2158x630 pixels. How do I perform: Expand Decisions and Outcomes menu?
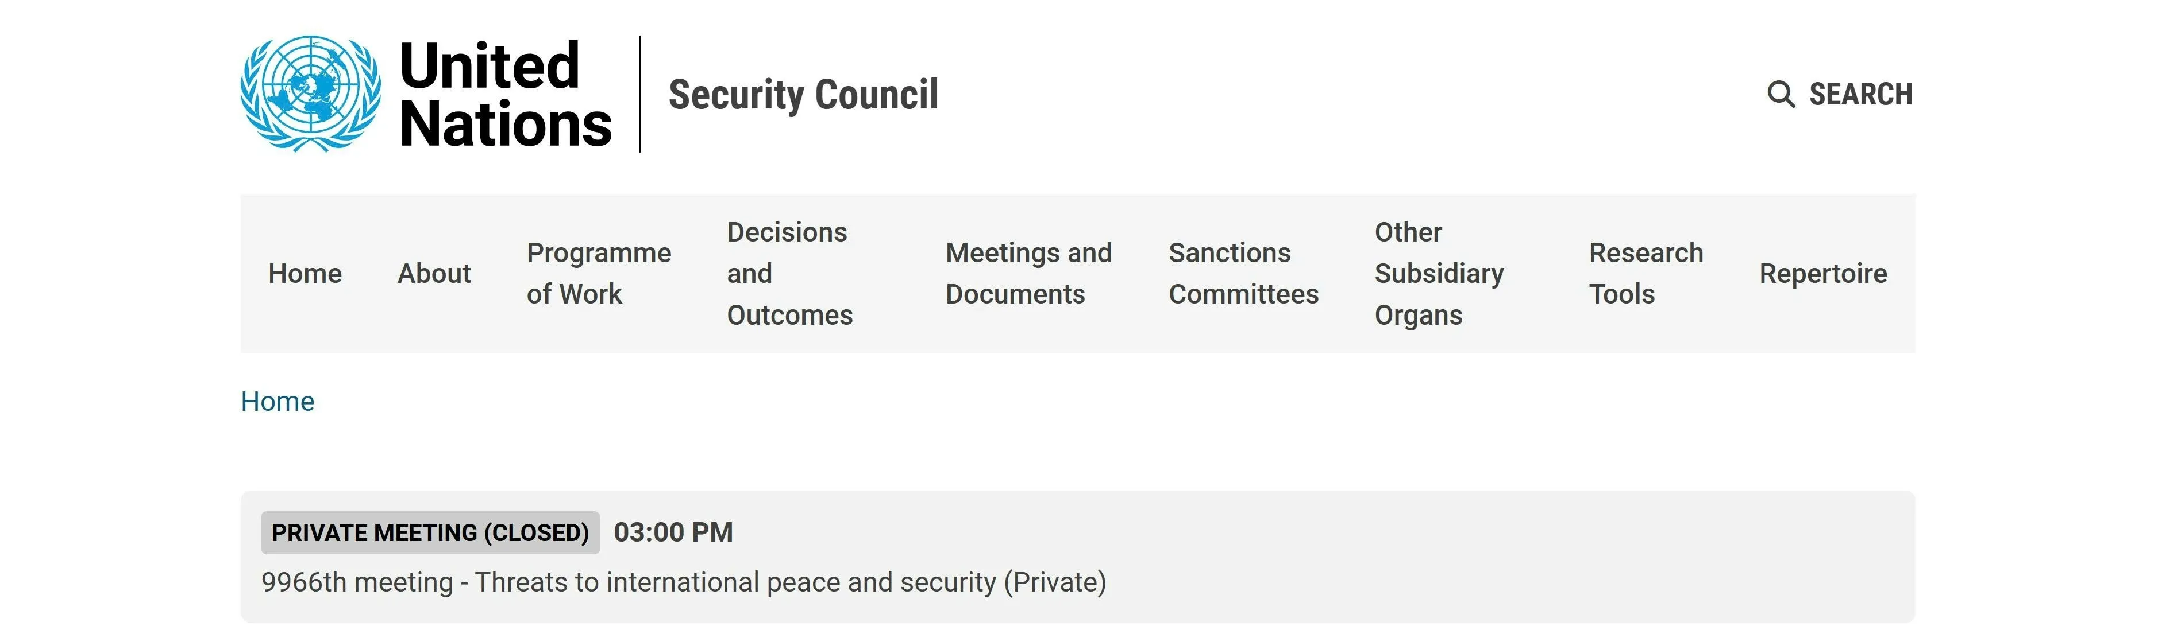click(x=790, y=274)
